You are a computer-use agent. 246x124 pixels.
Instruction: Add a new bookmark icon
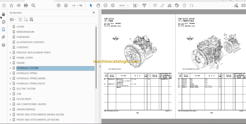[26, 19]
